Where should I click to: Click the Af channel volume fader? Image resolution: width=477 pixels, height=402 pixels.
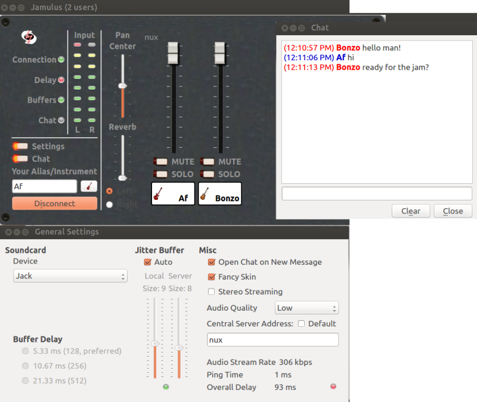[173, 53]
